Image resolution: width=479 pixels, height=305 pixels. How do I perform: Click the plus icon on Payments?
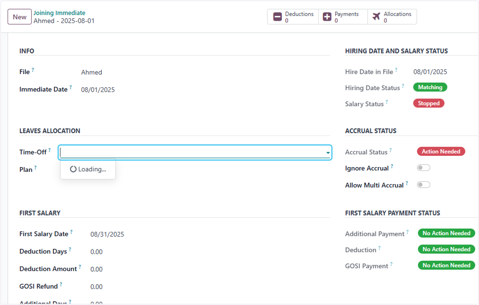tap(327, 17)
